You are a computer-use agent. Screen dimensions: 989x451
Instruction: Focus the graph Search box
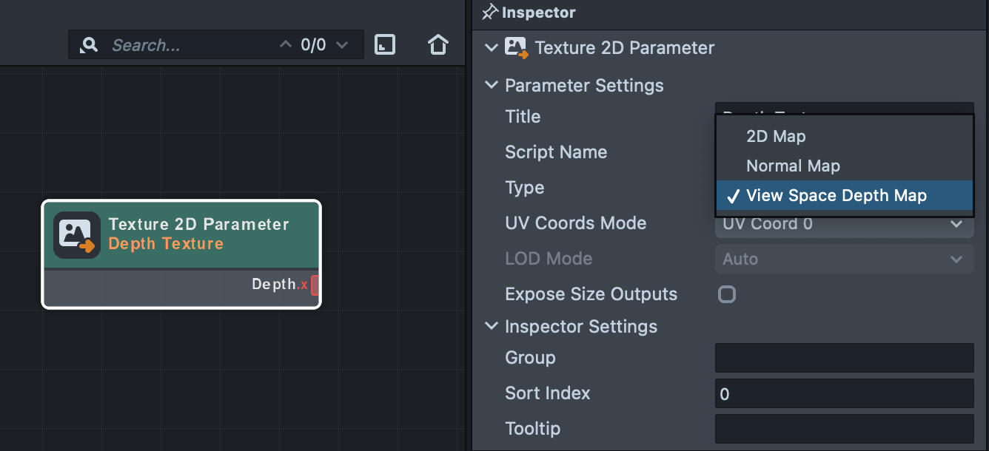point(192,45)
